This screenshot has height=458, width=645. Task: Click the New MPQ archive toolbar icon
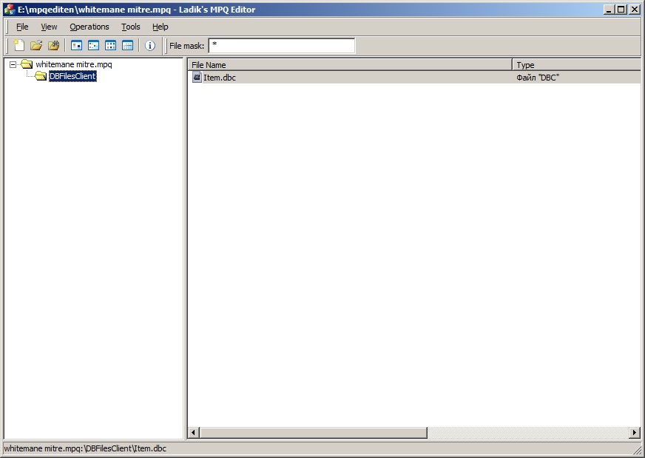(x=19, y=46)
